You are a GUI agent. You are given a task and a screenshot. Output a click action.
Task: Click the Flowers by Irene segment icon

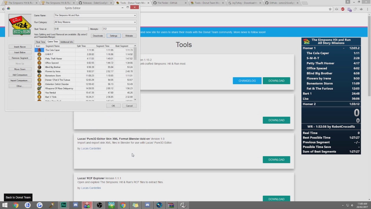click(x=39, y=71)
